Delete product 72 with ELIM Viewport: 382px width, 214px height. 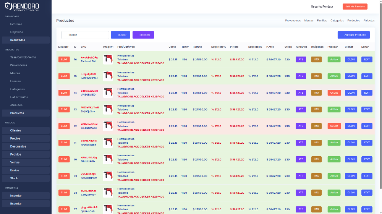pos(64,126)
